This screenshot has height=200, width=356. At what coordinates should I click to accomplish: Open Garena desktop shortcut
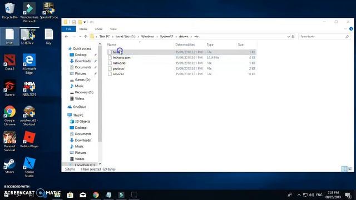point(9,88)
